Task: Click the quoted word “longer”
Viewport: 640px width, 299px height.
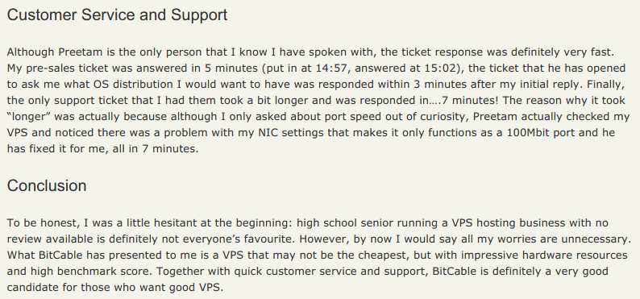Action: coord(28,117)
